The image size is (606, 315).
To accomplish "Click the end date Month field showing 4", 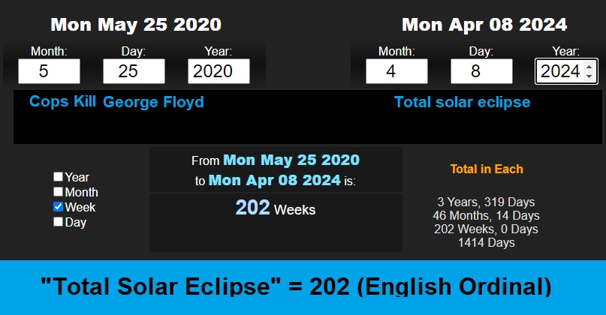I will (396, 71).
